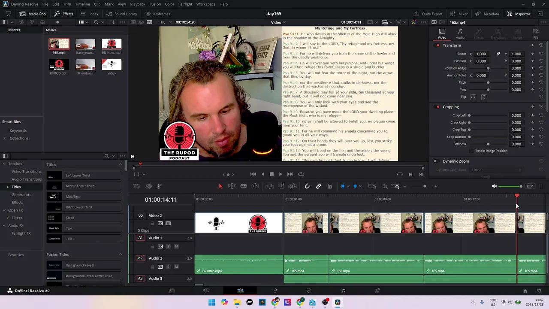
Task: Open the Timeline menu
Action: point(82,4)
